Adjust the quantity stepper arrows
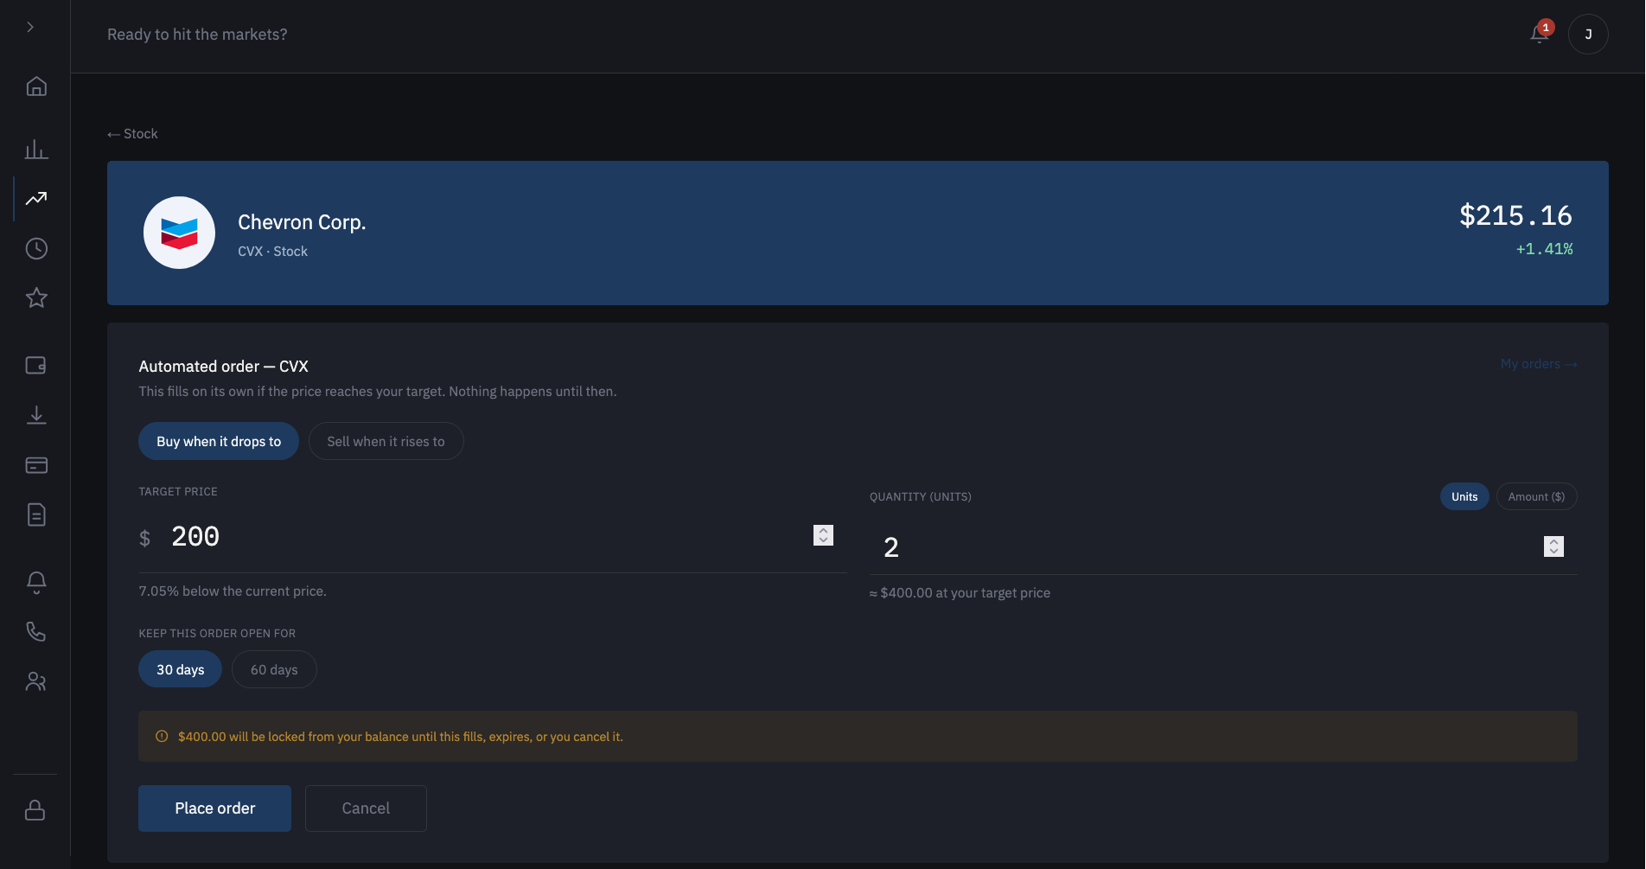 click(x=1553, y=546)
